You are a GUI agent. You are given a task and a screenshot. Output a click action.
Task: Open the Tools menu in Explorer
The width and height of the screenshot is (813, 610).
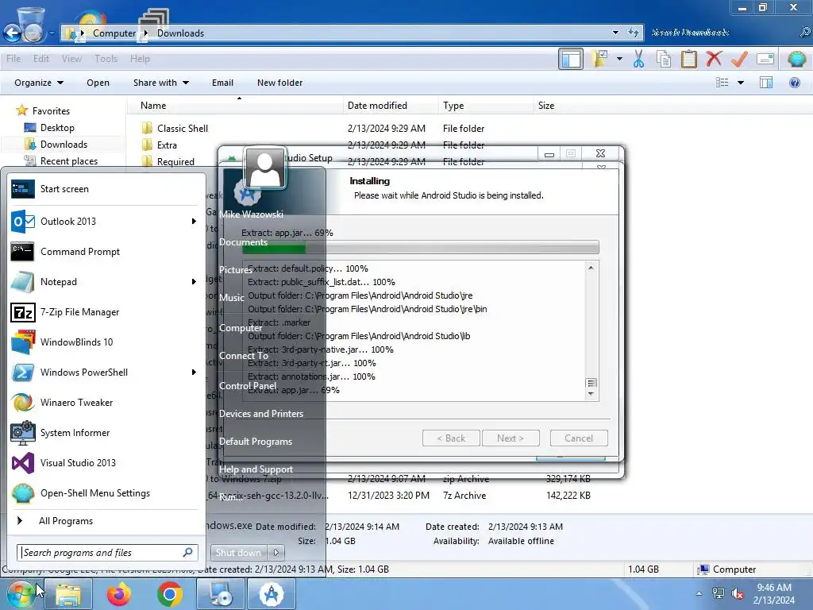[106, 59]
